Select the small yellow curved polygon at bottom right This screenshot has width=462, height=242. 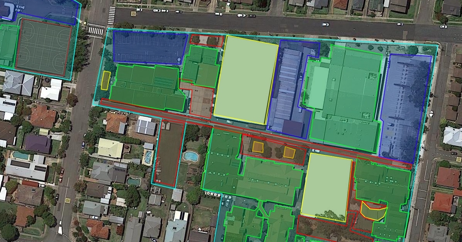pos(373,211)
